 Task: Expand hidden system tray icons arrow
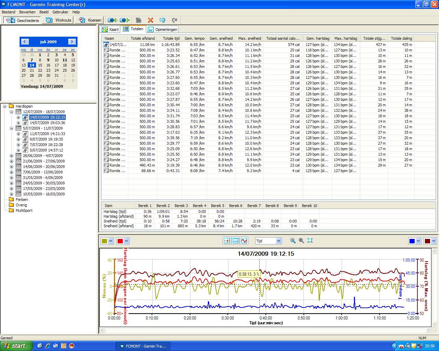394,346
